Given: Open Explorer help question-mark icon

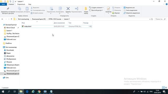Looking at the screenshot, I should pyautogui.click(x=167, y=4).
